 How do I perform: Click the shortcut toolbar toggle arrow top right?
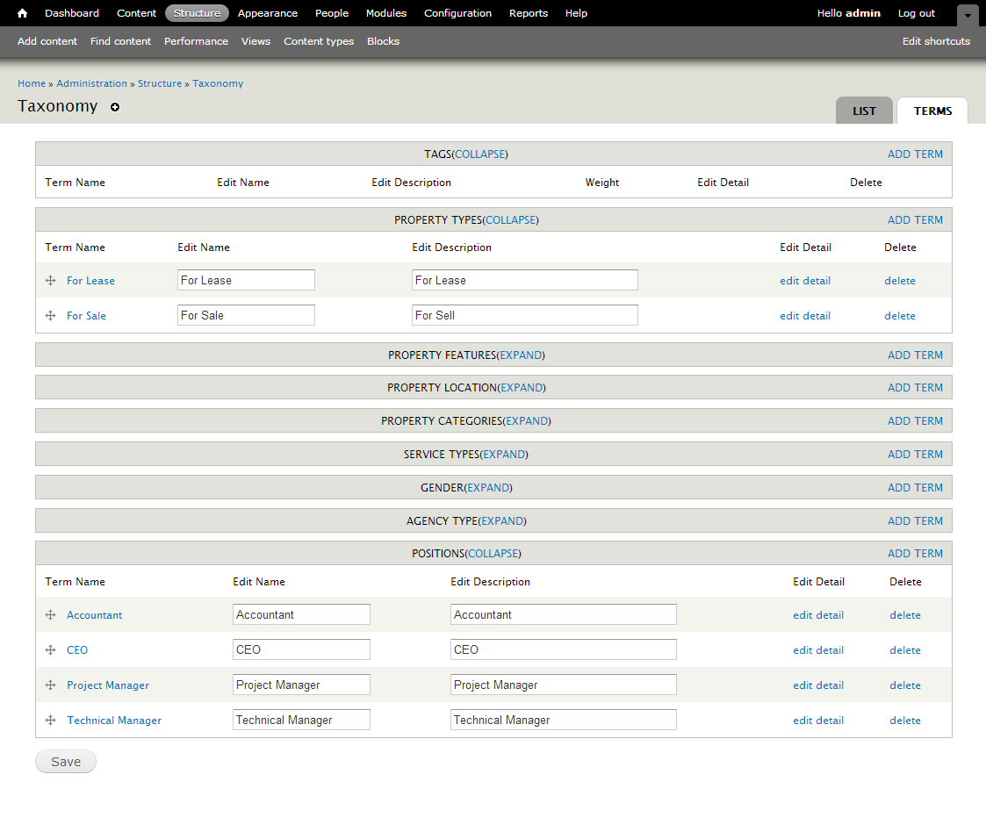coord(967,14)
